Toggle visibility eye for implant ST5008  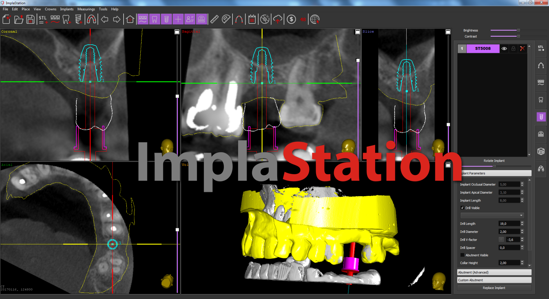click(x=504, y=49)
